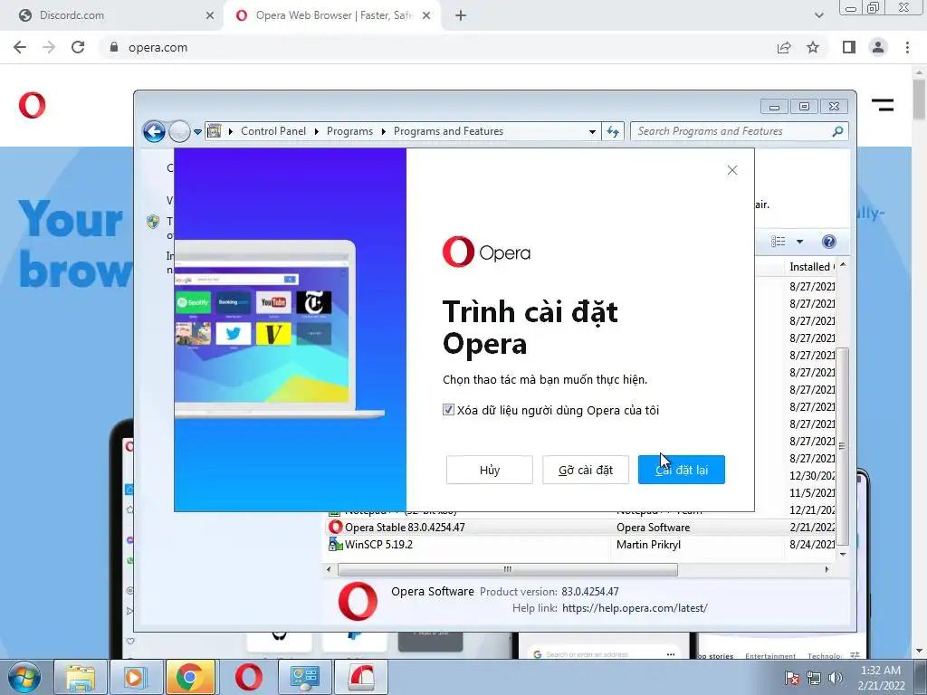The height and width of the screenshot is (695, 927).
Task: Open recent pages dropdown beside Control Panel nav arrows
Action: [x=197, y=132]
